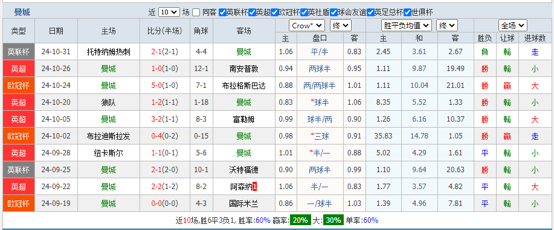Screen dimensions: 554x230
Task: Click handicap 两/两球半
Action: (x=320, y=85)
